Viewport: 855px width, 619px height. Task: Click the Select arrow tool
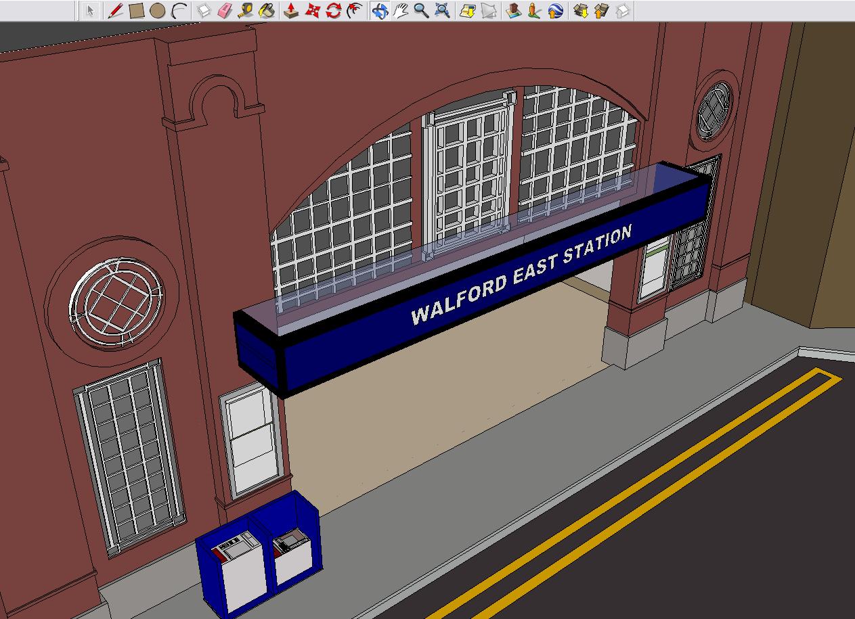pos(90,11)
